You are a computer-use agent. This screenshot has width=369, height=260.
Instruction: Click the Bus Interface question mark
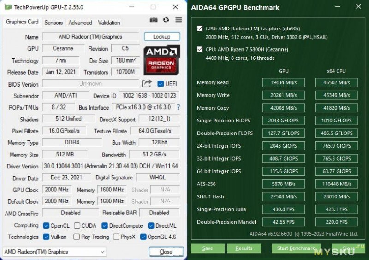(x=178, y=107)
